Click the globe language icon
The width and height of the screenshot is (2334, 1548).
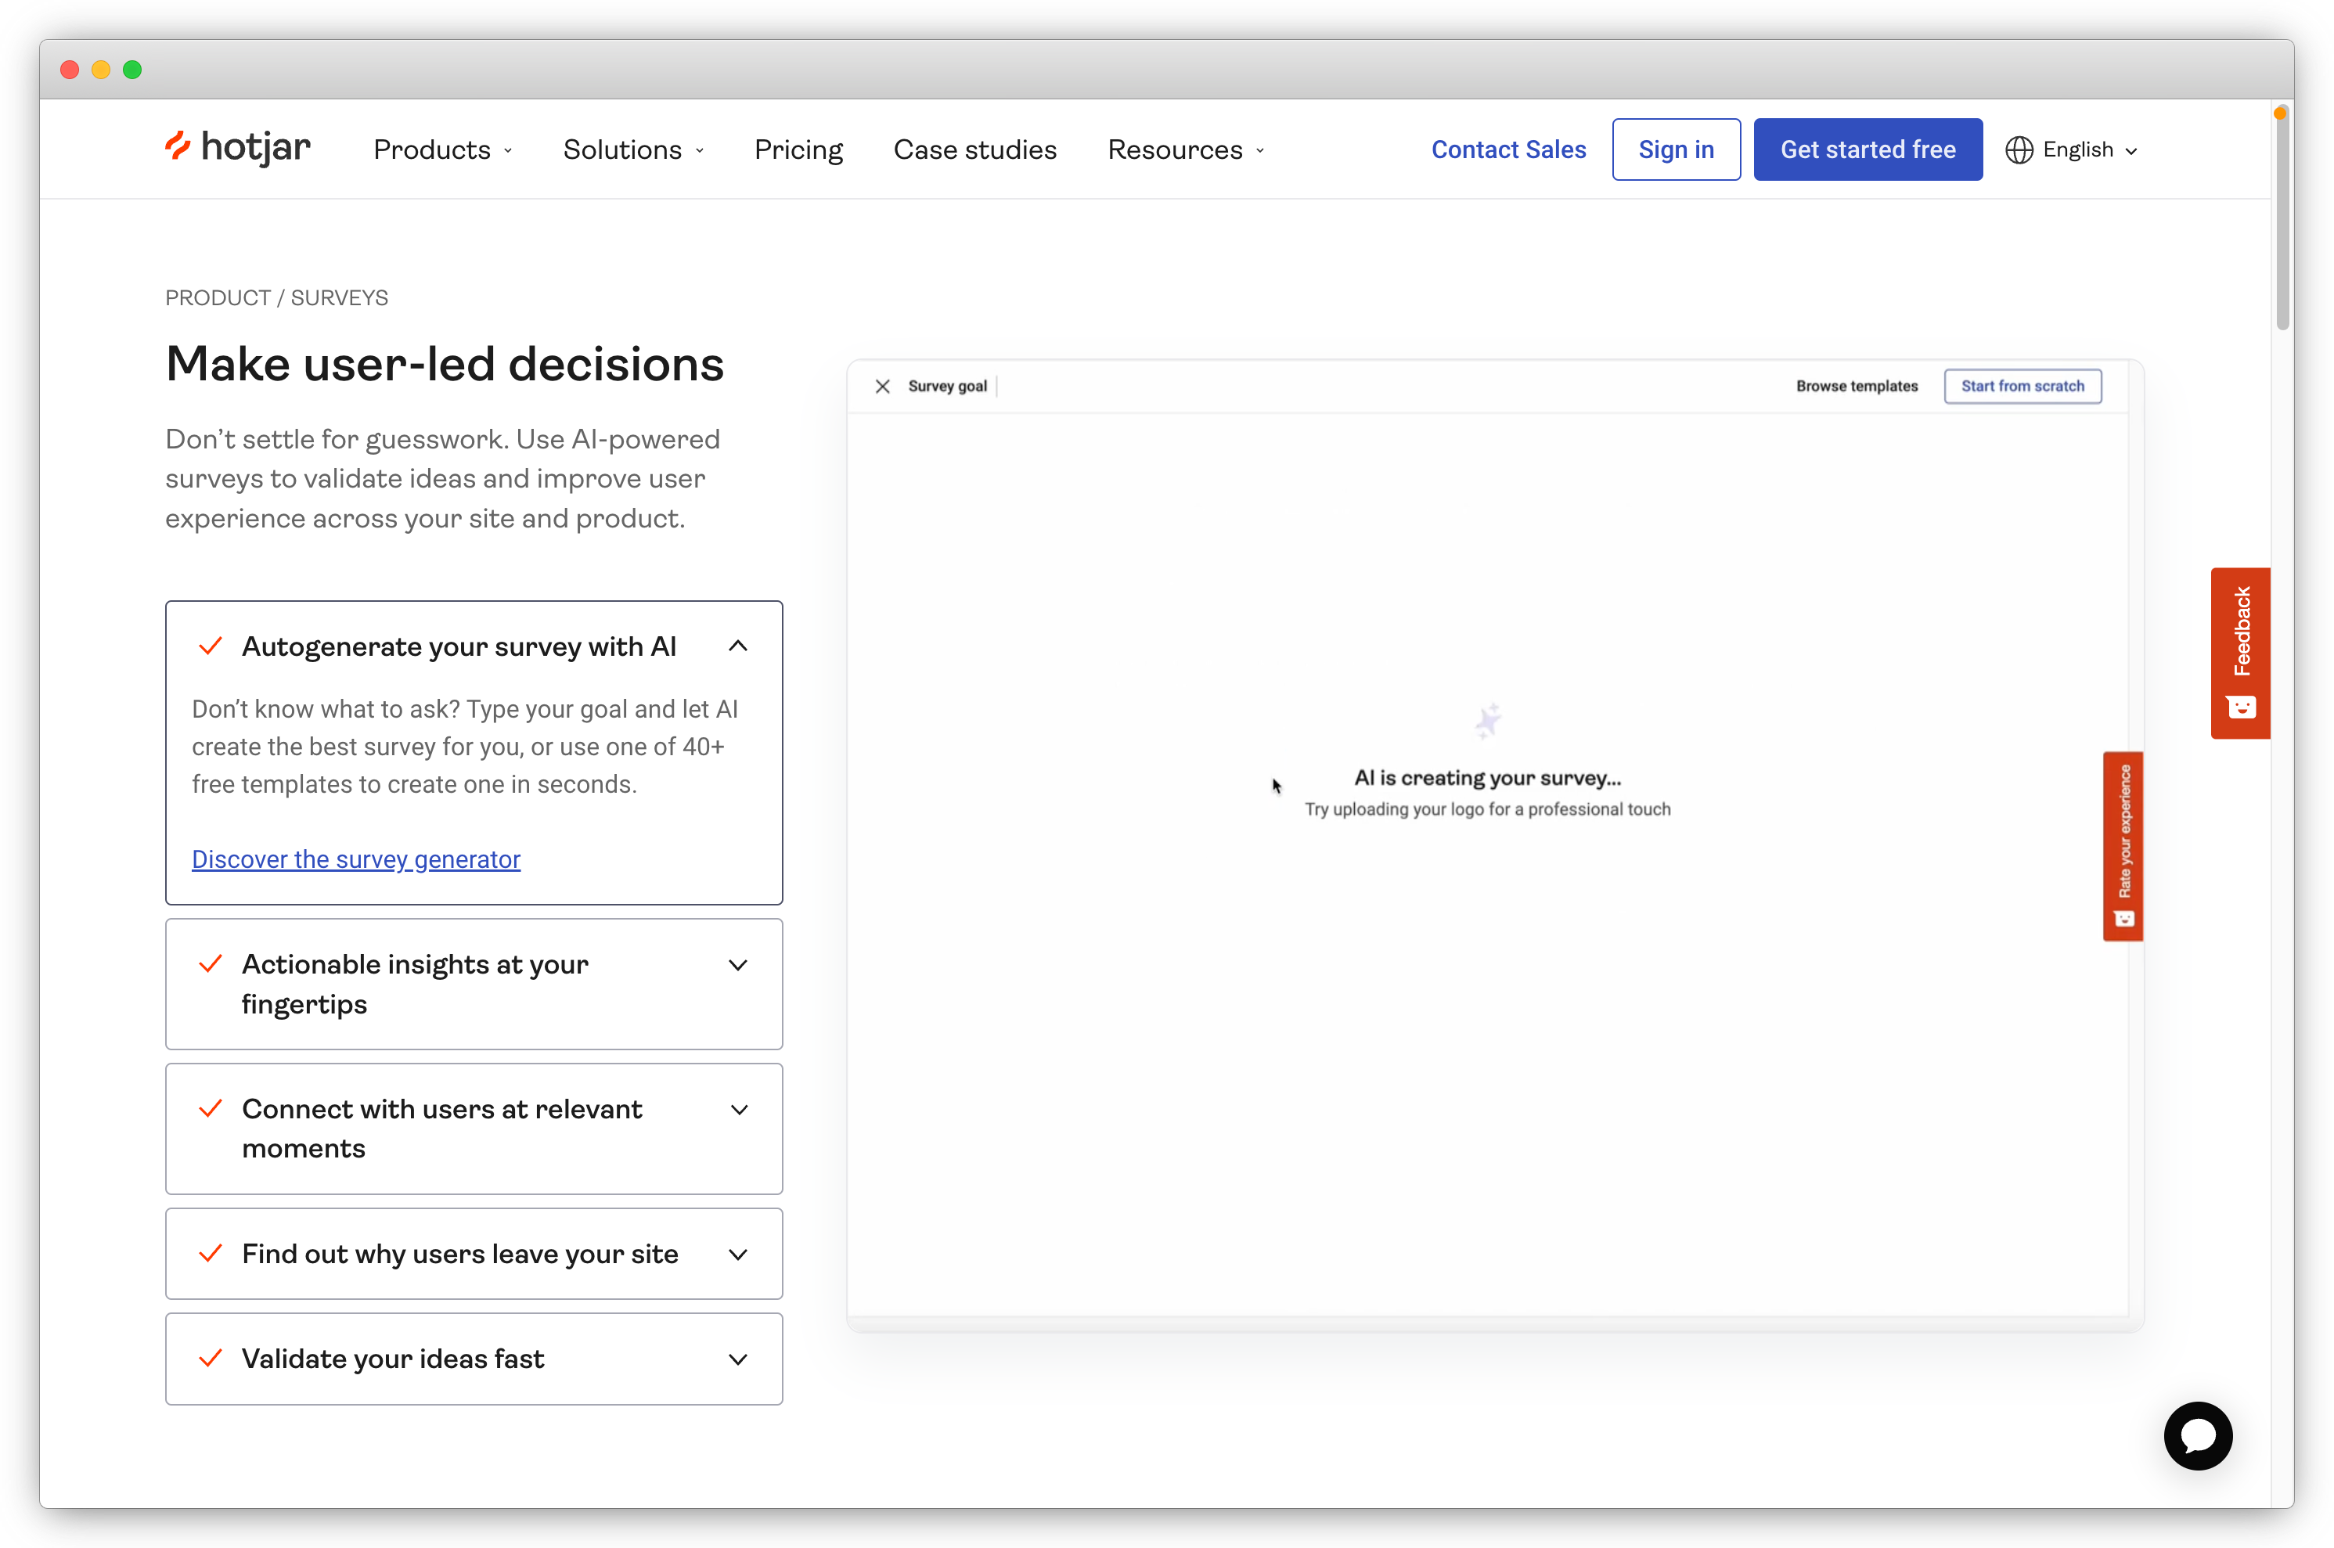[x=2019, y=150]
